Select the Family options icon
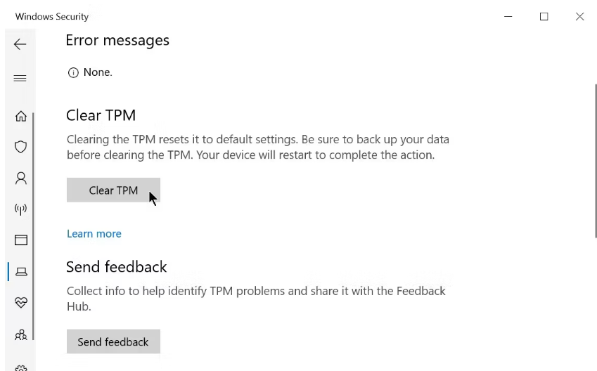Viewport: 597px width, 371px height. point(21,334)
